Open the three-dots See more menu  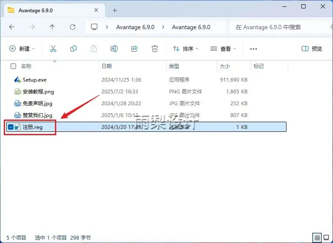coord(254,49)
